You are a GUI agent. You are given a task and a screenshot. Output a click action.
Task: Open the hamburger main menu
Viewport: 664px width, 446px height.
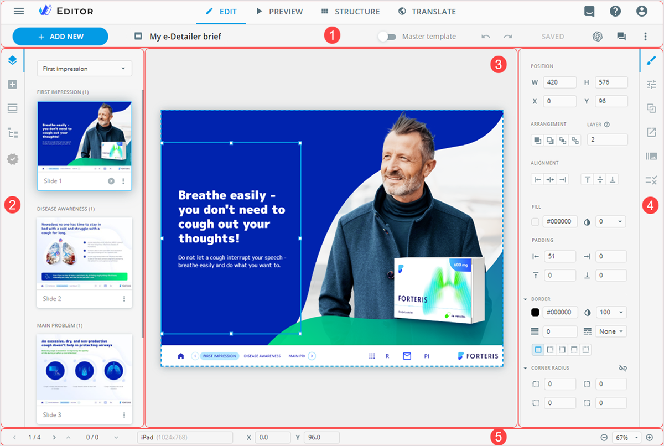click(x=19, y=11)
